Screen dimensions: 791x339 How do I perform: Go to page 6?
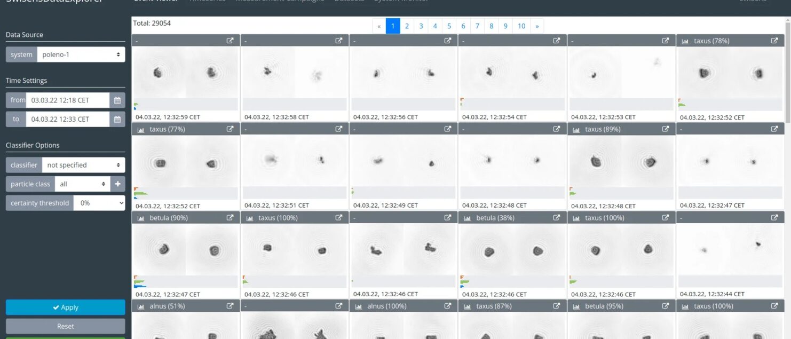463,26
